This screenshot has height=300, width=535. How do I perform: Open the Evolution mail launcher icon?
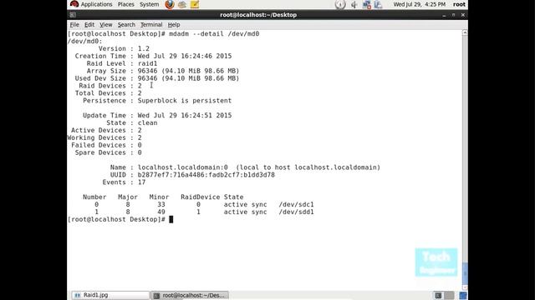point(182,4)
